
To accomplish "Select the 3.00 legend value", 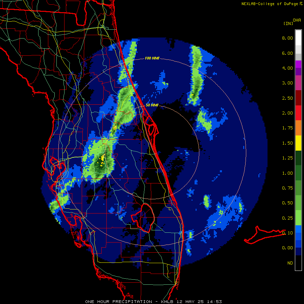I will tap(287, 83).
